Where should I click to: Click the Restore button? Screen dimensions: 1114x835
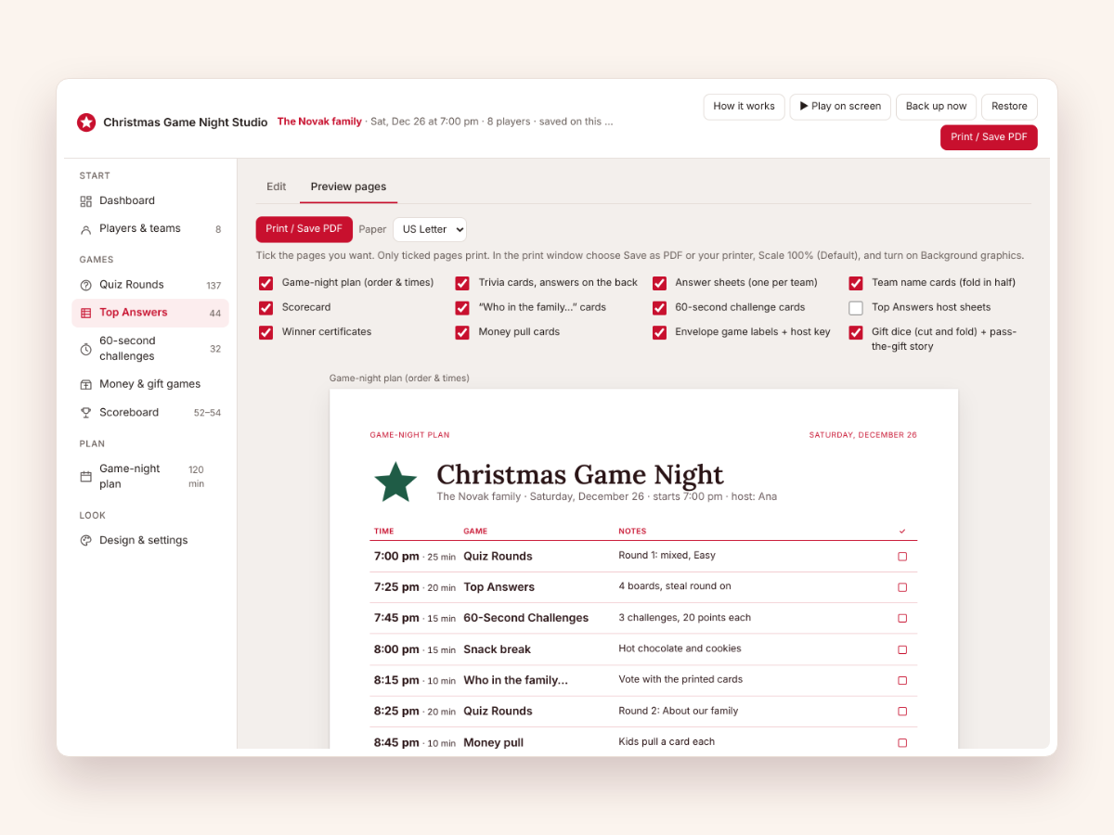tap(1009, 107)
